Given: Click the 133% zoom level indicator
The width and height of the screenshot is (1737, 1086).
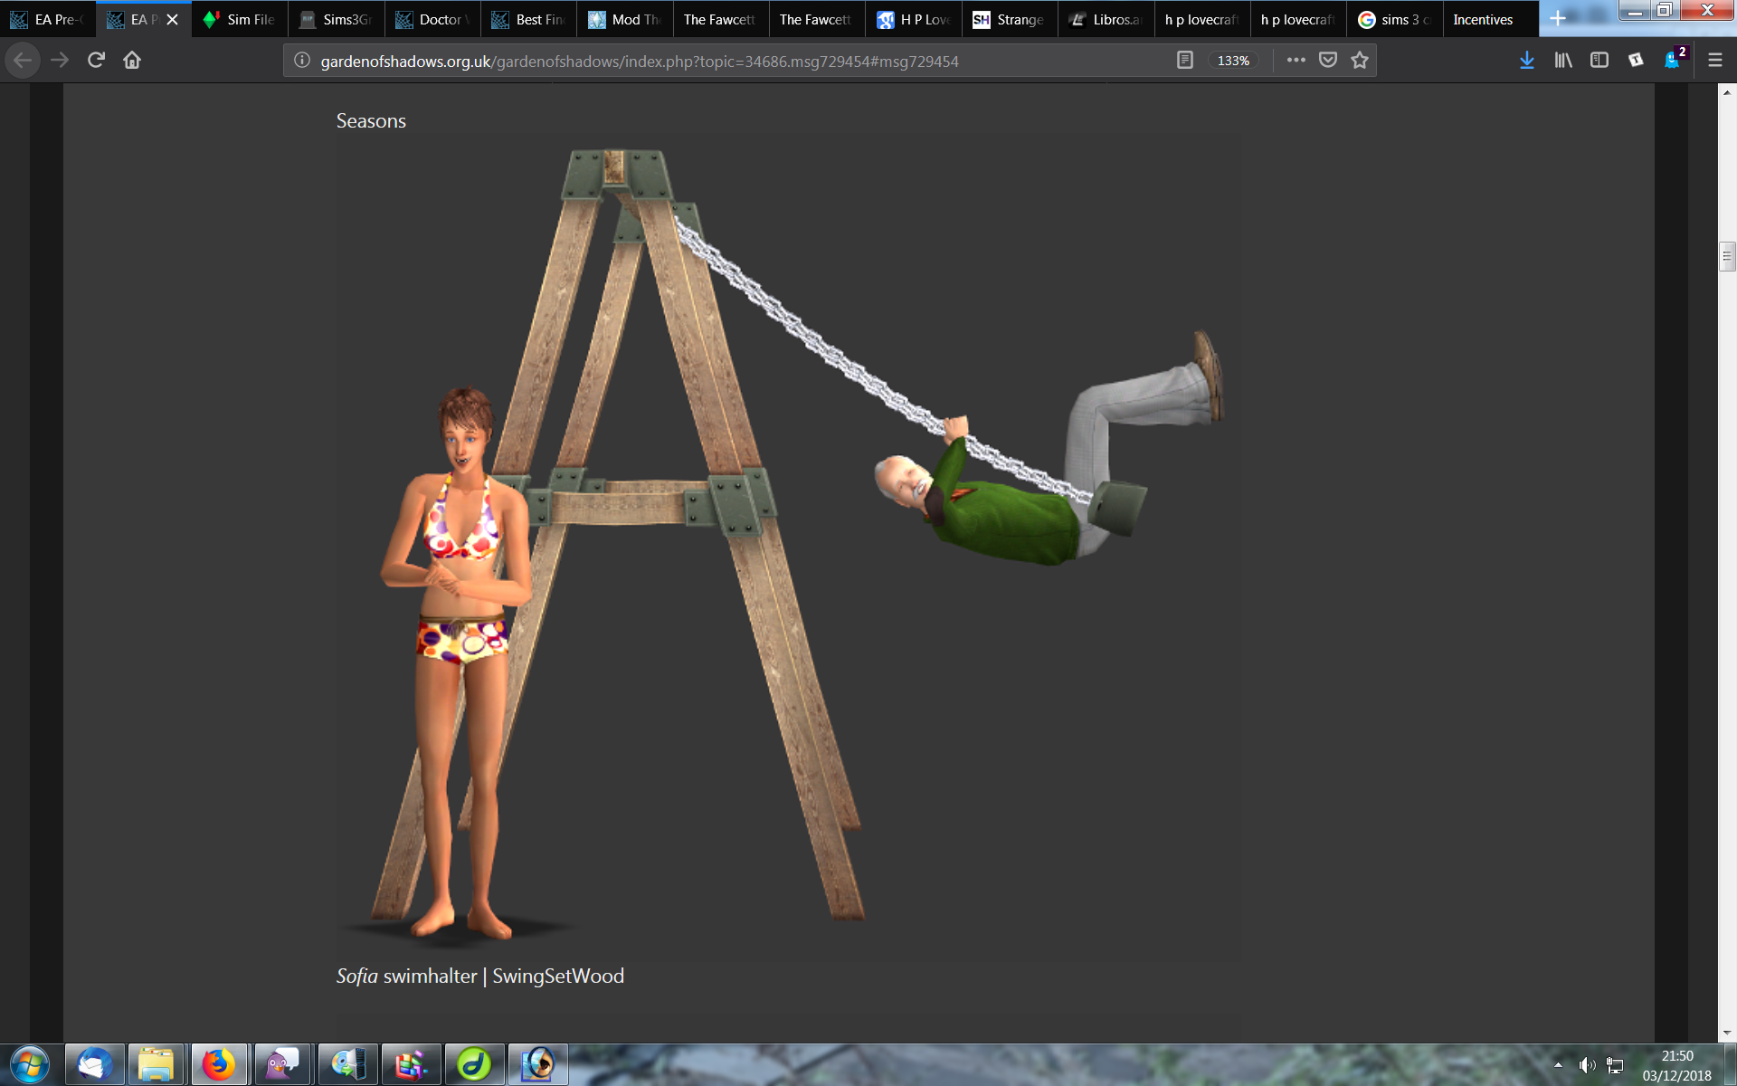Looking at the screenshot, I should click(x=1233, y=61).
